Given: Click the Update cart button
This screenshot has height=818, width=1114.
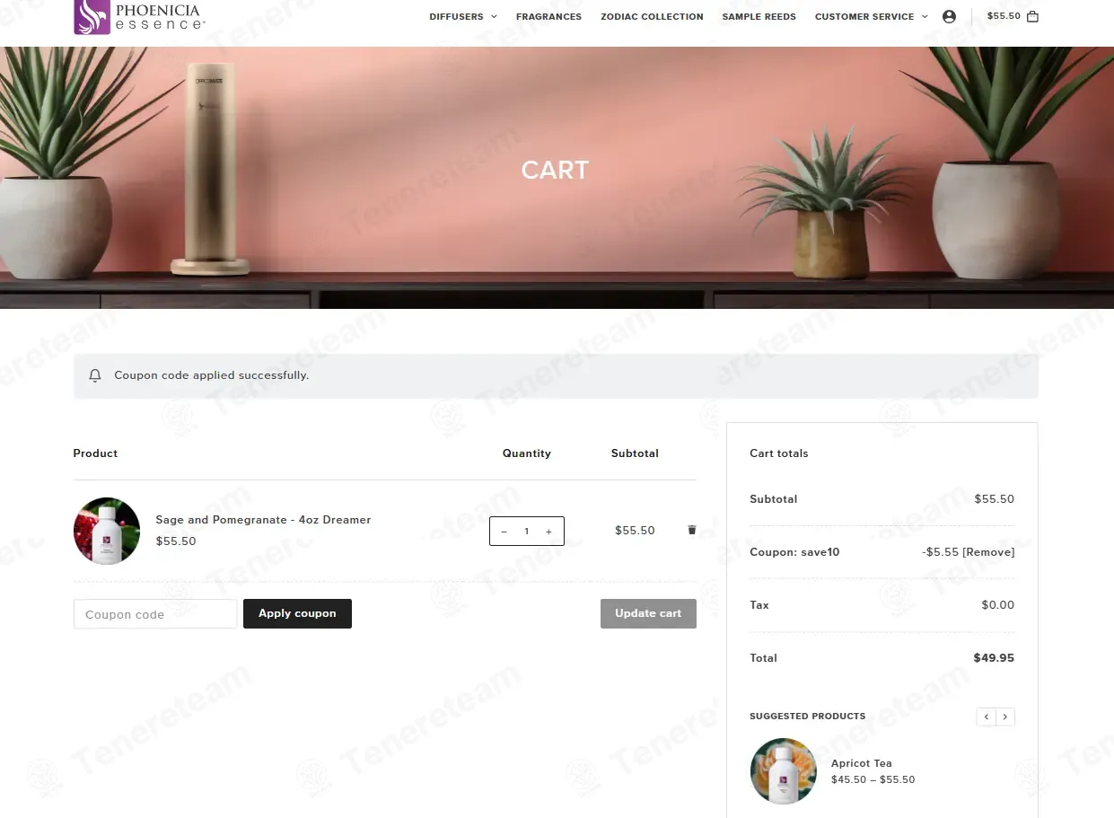Looking at the screenshot, I should pos(648,613).
